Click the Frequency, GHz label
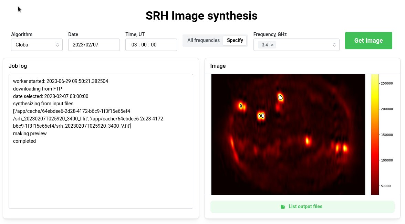The height and width of the screenshot is (224, 405). 270,34
